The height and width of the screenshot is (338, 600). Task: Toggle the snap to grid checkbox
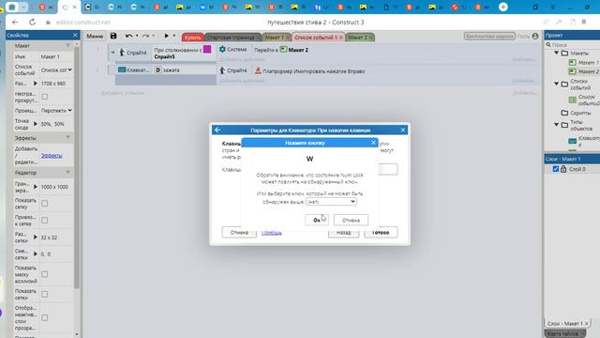(45, 221)
